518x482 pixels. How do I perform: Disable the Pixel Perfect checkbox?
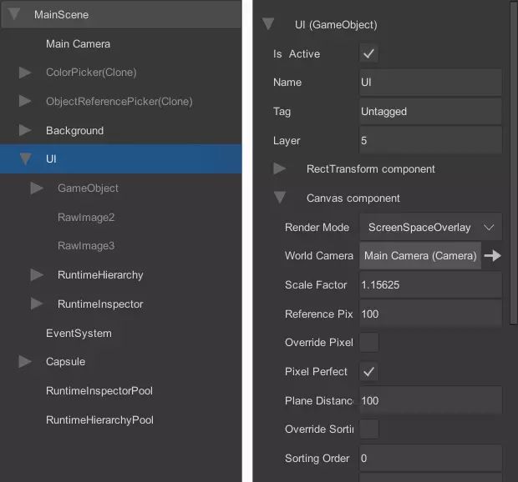368,372
